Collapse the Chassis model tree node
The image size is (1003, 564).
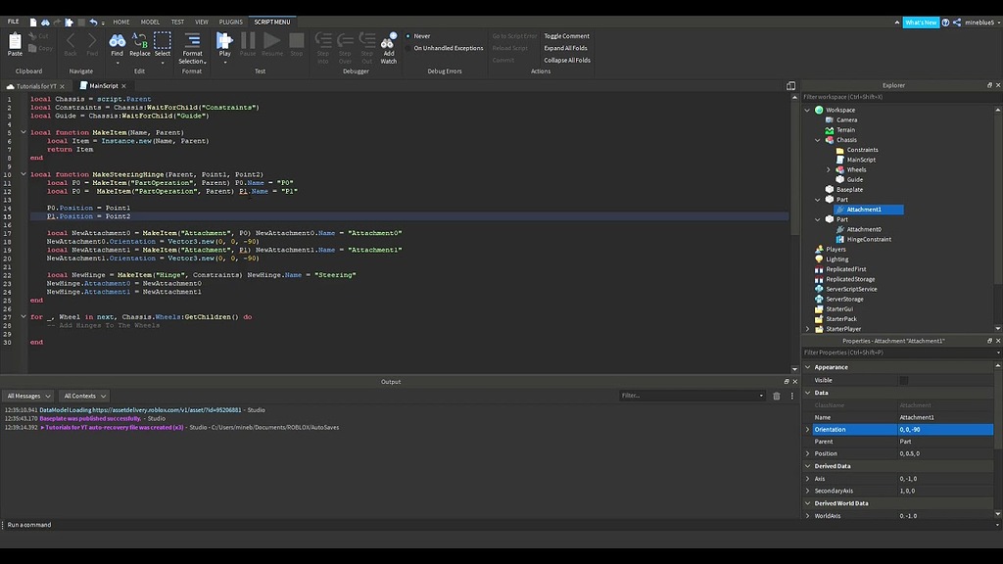pos(818,140)
